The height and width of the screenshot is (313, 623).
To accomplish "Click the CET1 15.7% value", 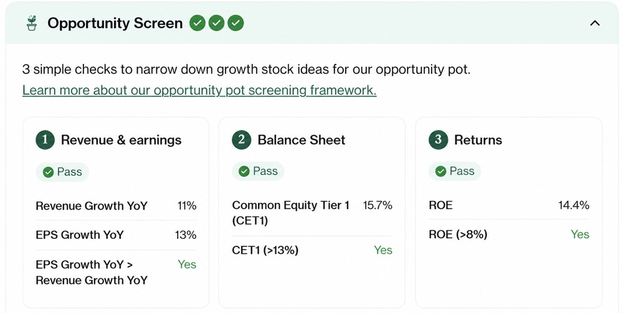I will (x=378, y=205).
